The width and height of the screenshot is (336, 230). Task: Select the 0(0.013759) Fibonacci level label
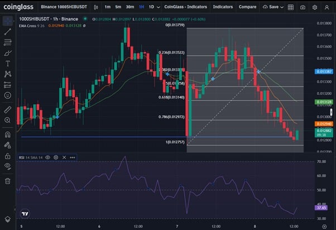tap(175, 25)
